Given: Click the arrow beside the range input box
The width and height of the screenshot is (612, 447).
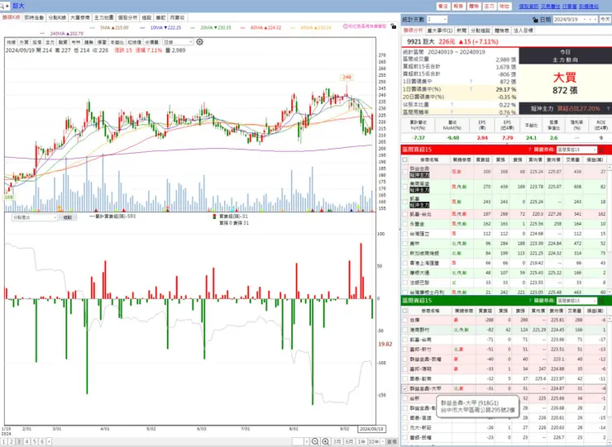Looking at the screenshot, I should pos(307,441).
